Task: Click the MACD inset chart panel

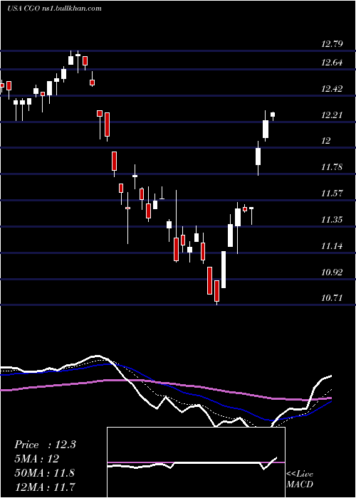Action: click(196, 462)
